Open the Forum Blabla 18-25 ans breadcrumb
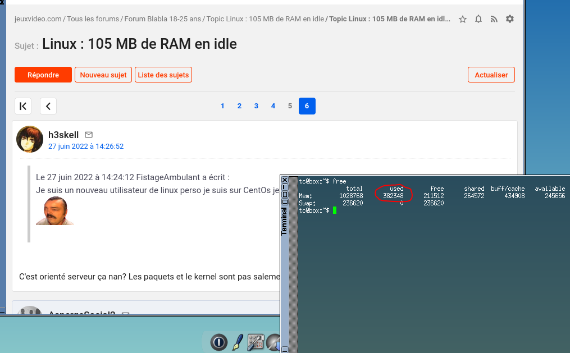The width and height of the screenshot is (570, 353). coord(162,19)
